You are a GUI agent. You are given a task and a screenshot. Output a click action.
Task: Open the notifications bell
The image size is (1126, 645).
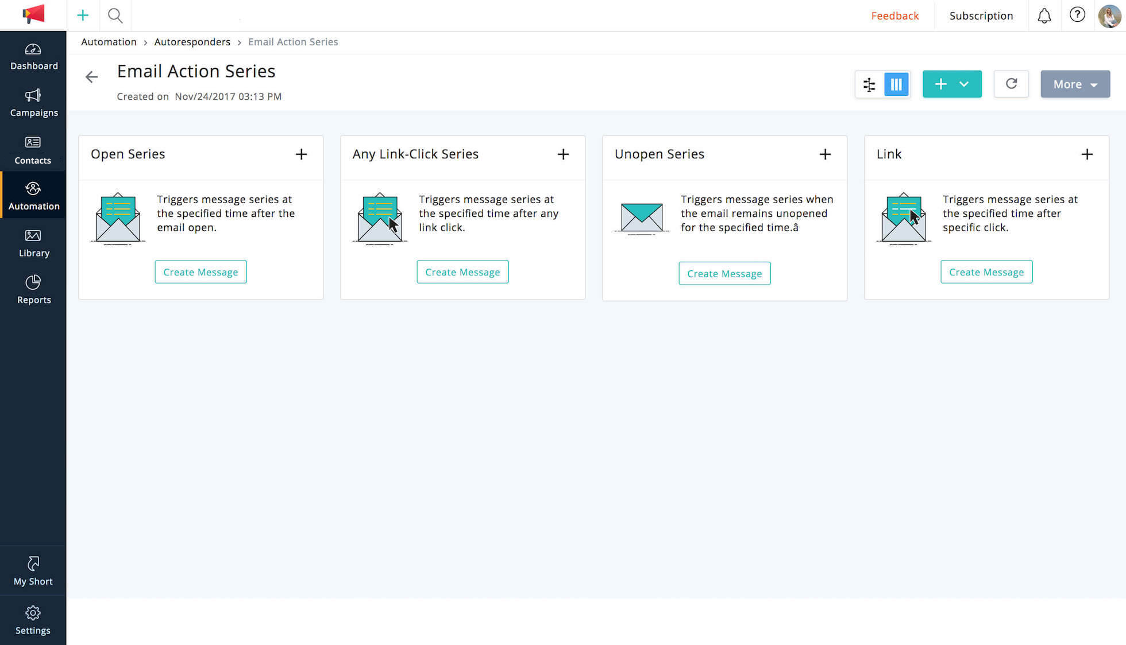click(x=1044, y=15)
